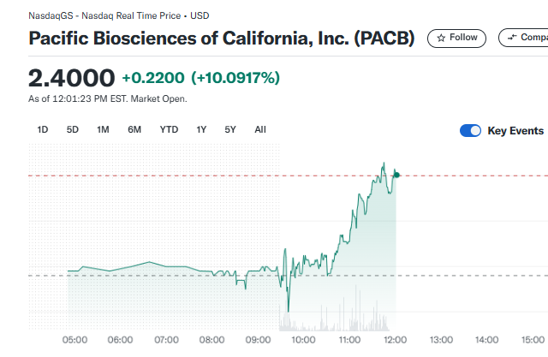548x357 pixels.
Task: Choose the All time range
Action: (x=260, y=130)
